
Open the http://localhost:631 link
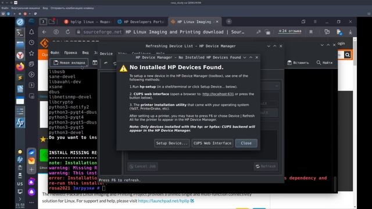click(218, 94)
